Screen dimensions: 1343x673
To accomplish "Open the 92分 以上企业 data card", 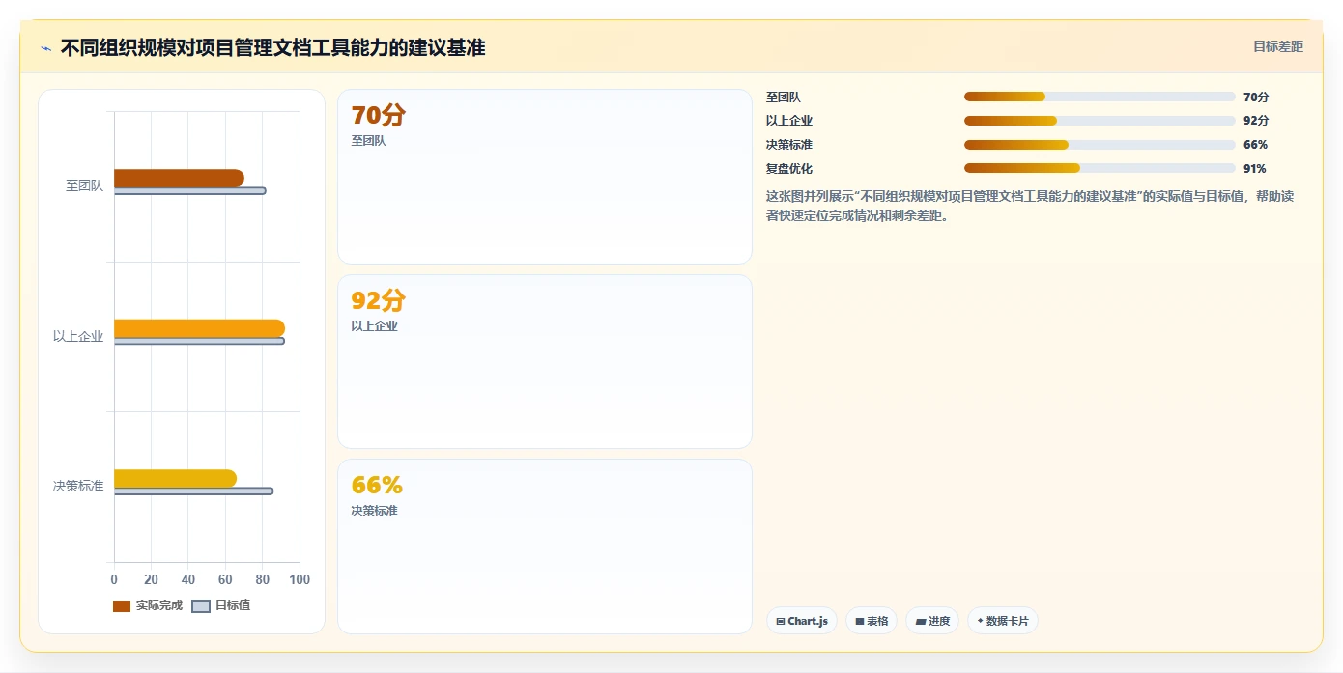I will (545, 362).
